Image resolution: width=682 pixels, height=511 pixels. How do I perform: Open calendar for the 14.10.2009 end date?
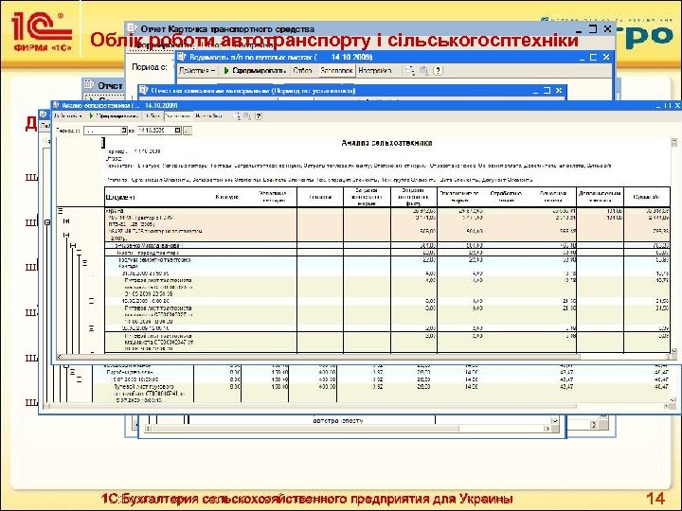[177, 131]
